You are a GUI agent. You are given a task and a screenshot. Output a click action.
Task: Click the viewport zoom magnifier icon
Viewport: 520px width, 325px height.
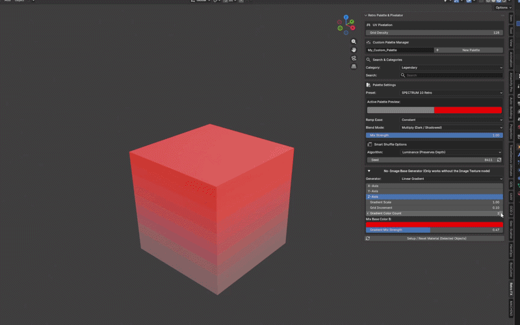coord(354,42)
